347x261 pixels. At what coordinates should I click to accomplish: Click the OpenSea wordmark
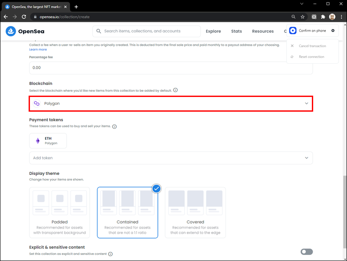point(31,31)
